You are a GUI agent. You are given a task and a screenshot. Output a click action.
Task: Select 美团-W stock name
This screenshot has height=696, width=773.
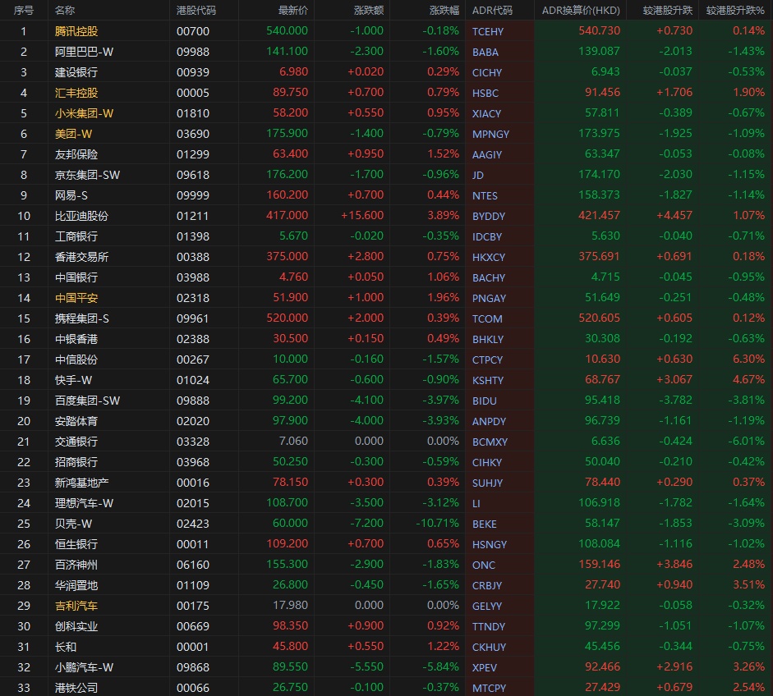[x=73, y=134]
